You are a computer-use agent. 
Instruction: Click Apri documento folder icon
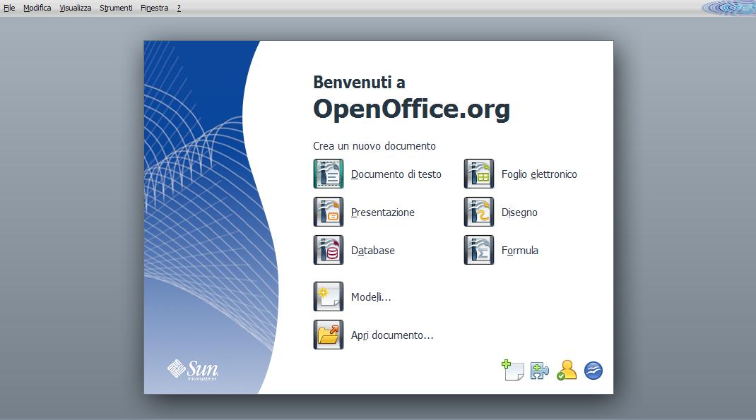coord(329,335)
